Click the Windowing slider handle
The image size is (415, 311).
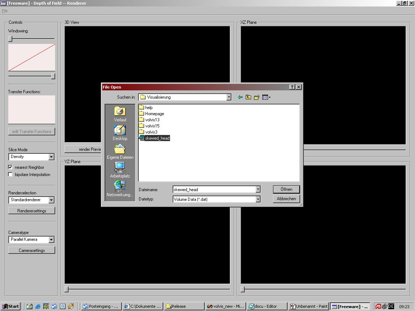[x=10, y=39]
